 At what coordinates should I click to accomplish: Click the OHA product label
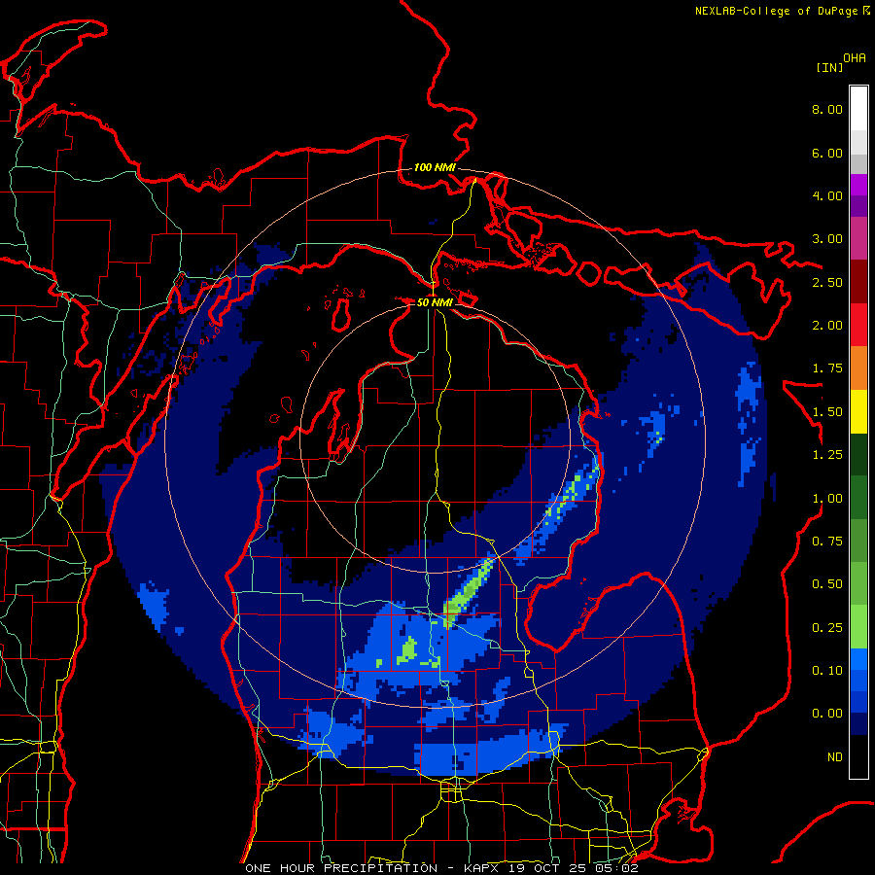[x=855, y=58]
